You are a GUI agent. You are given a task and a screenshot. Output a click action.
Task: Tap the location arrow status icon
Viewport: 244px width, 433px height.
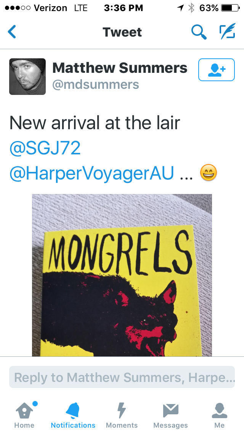(180, 8)
